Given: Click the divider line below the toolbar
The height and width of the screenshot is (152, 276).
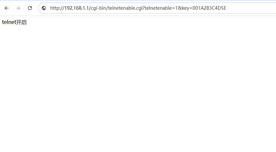Looking at the screenshot, I should click(138, 16).
